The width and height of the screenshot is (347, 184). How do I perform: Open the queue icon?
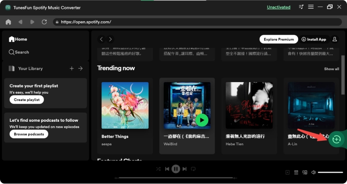(296, 172)
